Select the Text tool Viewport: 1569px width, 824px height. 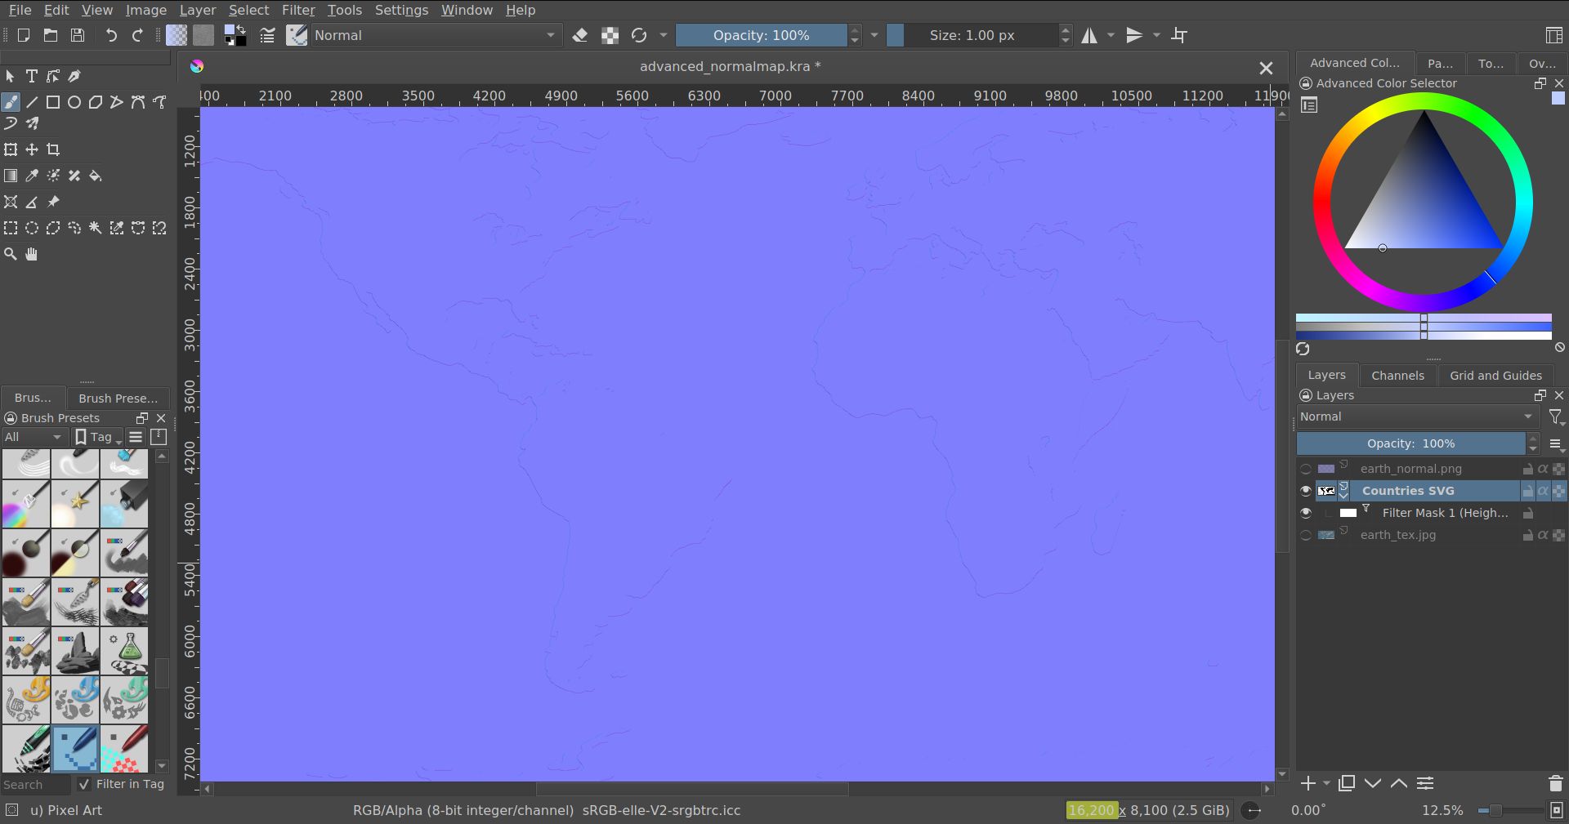tap(32, 76)
